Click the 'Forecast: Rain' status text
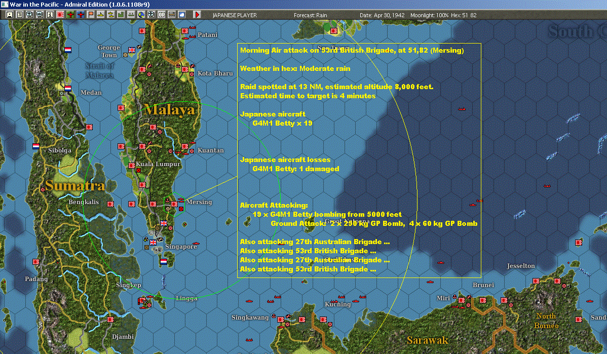Viewport: 607px width, 354px height. [311, 15]
